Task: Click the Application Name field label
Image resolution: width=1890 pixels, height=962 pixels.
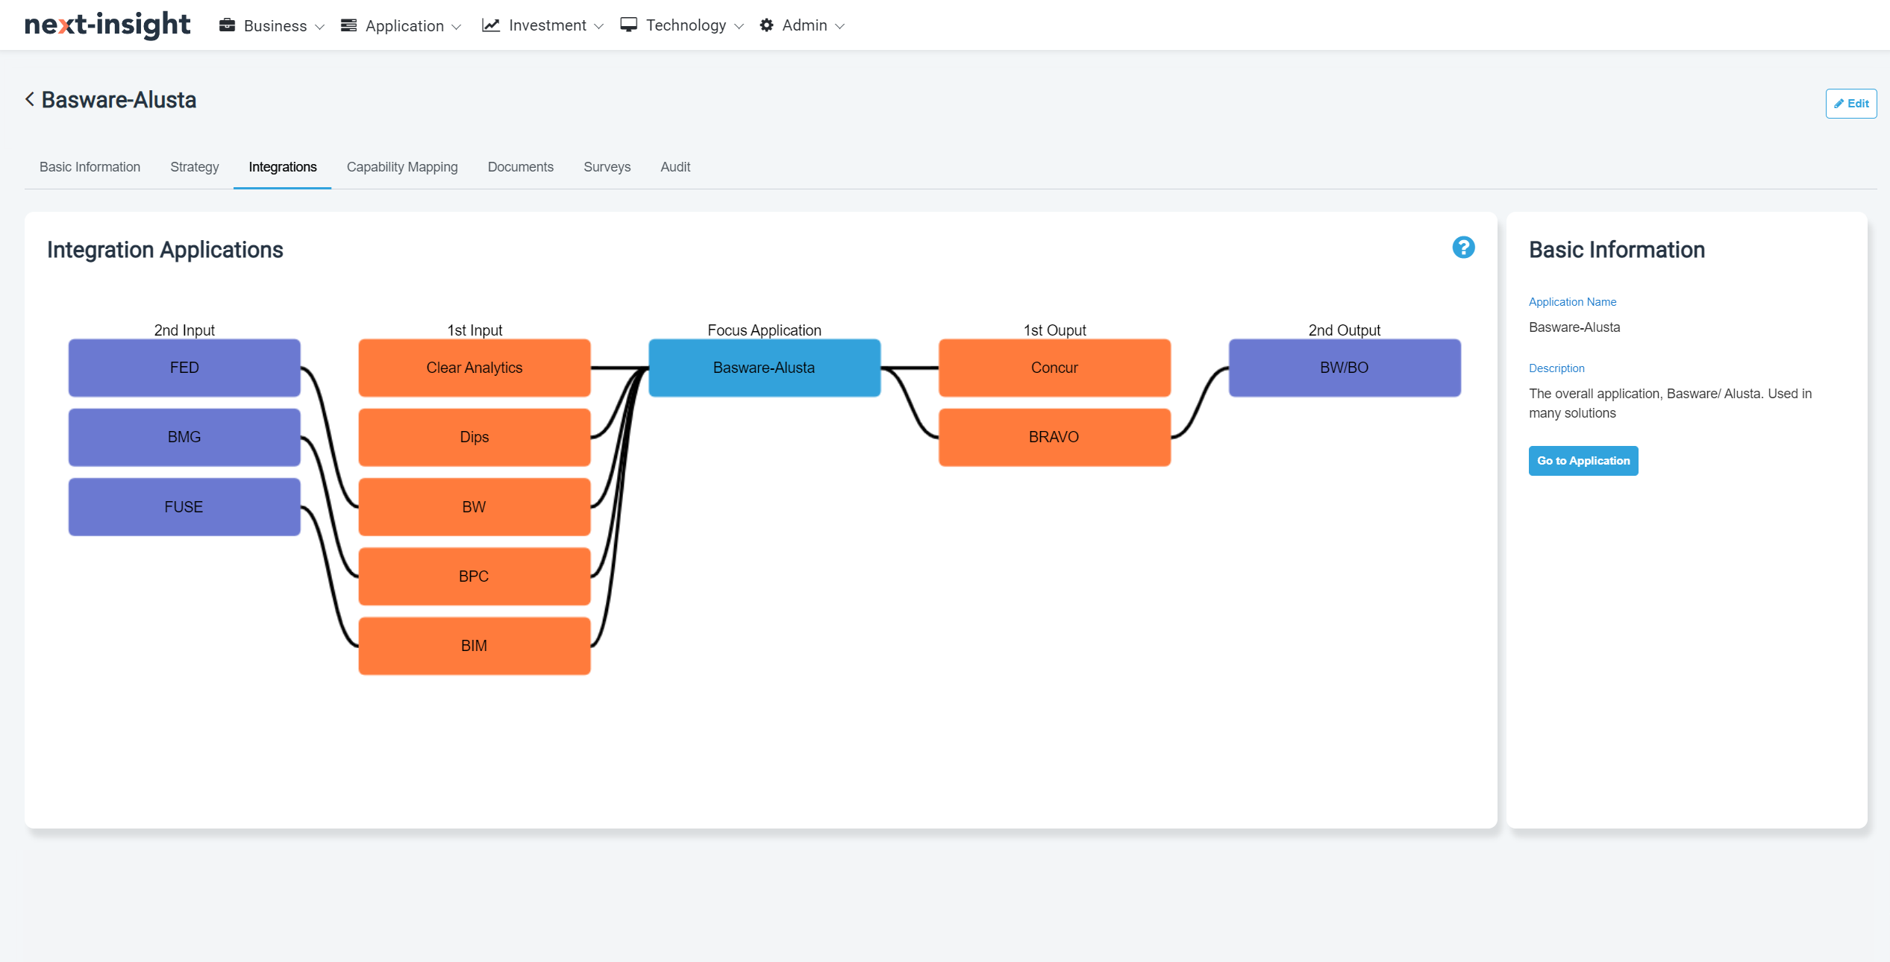Action: [1572, 302]
